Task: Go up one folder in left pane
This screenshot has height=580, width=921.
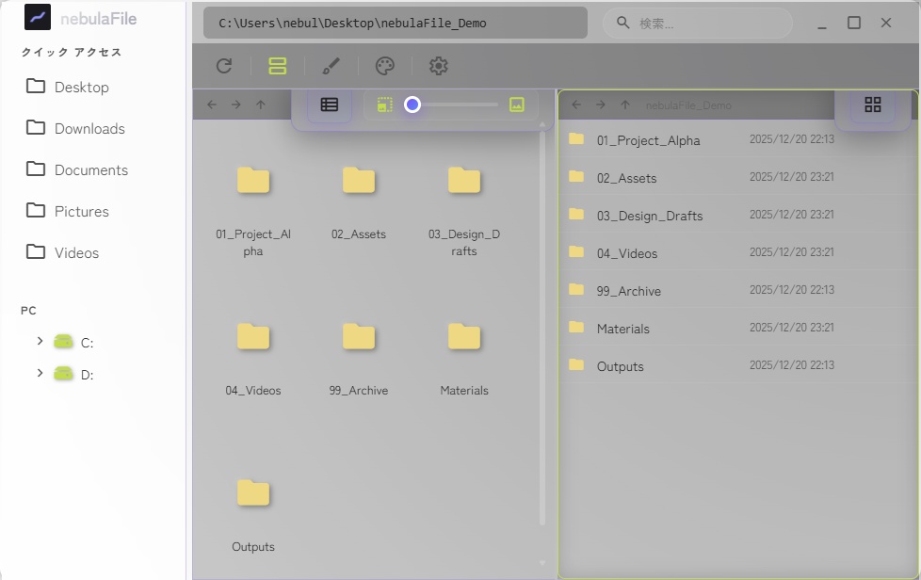Action: point(261,105)
